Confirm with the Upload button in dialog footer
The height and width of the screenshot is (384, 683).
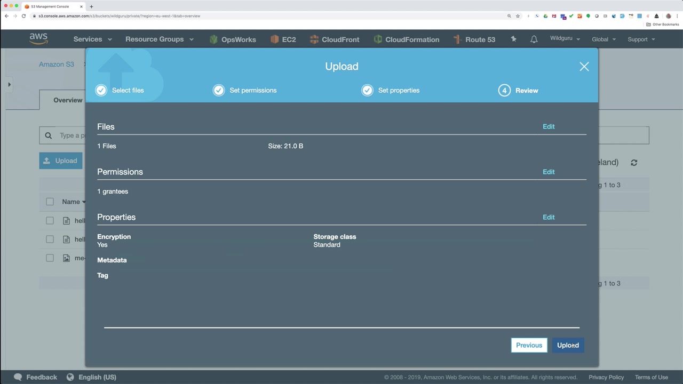pyautogui.click(x=568, y=345)
